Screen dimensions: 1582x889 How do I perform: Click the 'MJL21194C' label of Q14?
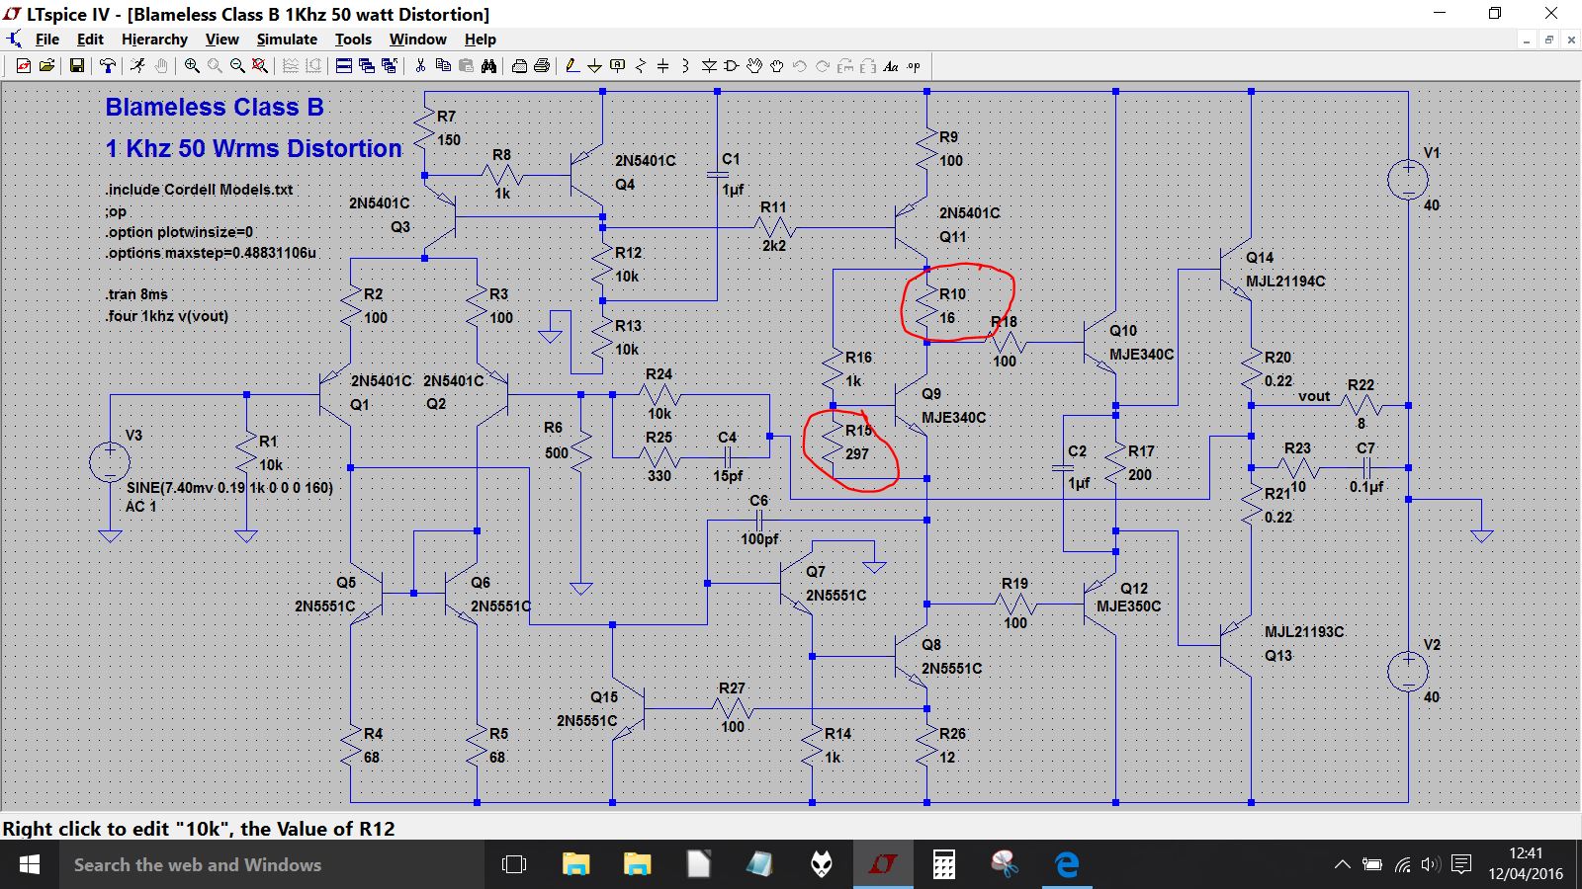pos(1285,282)
